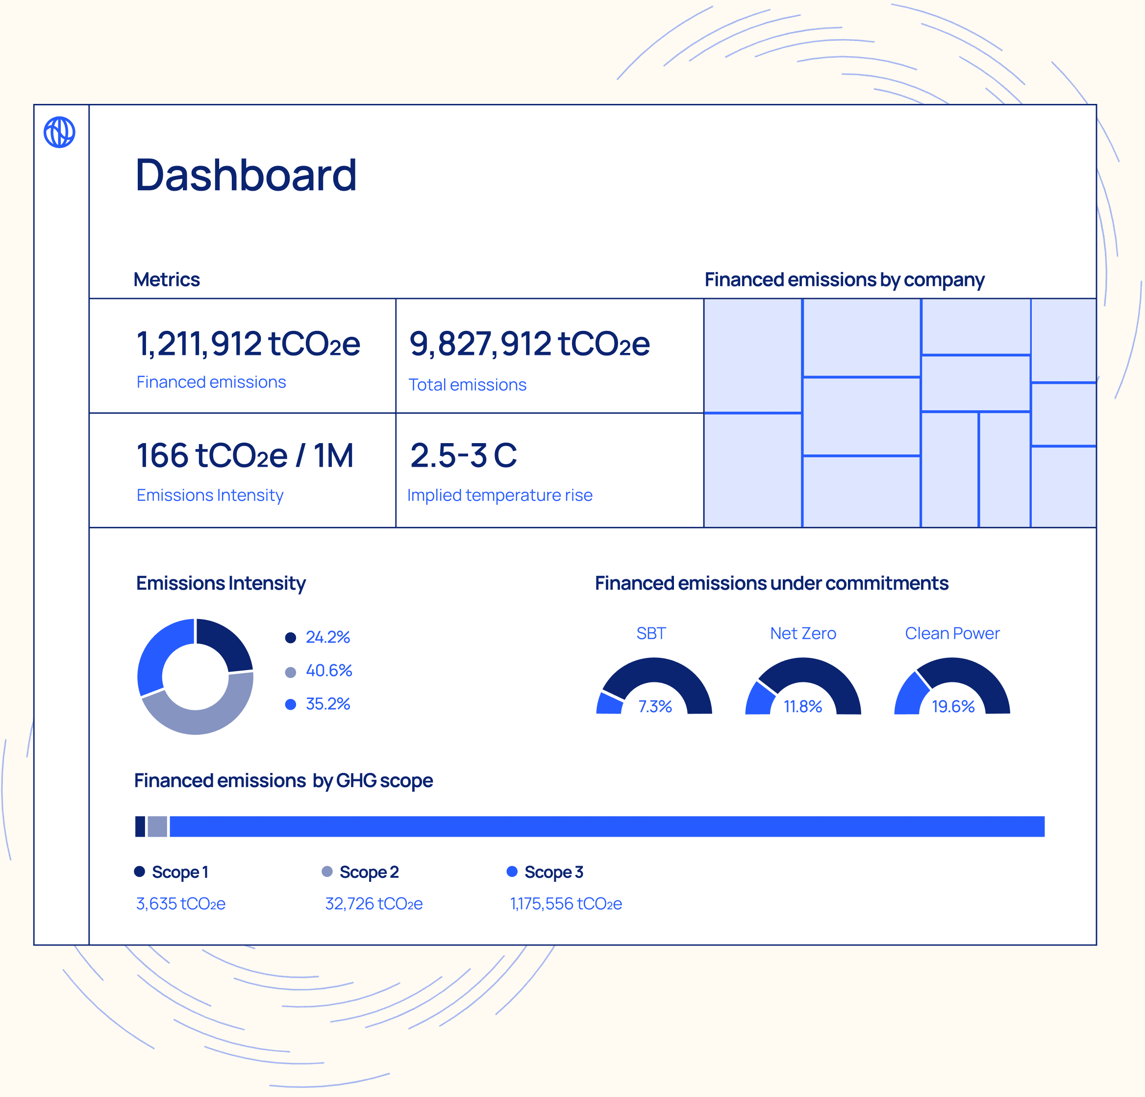Open the Financed emissions metric card
Screen dimensions: 1145x1097
coord(243,356)
